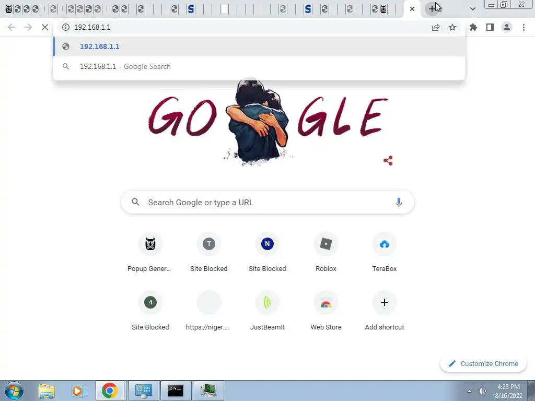Launch Windows Media Player from taskbar

point(77,391)
